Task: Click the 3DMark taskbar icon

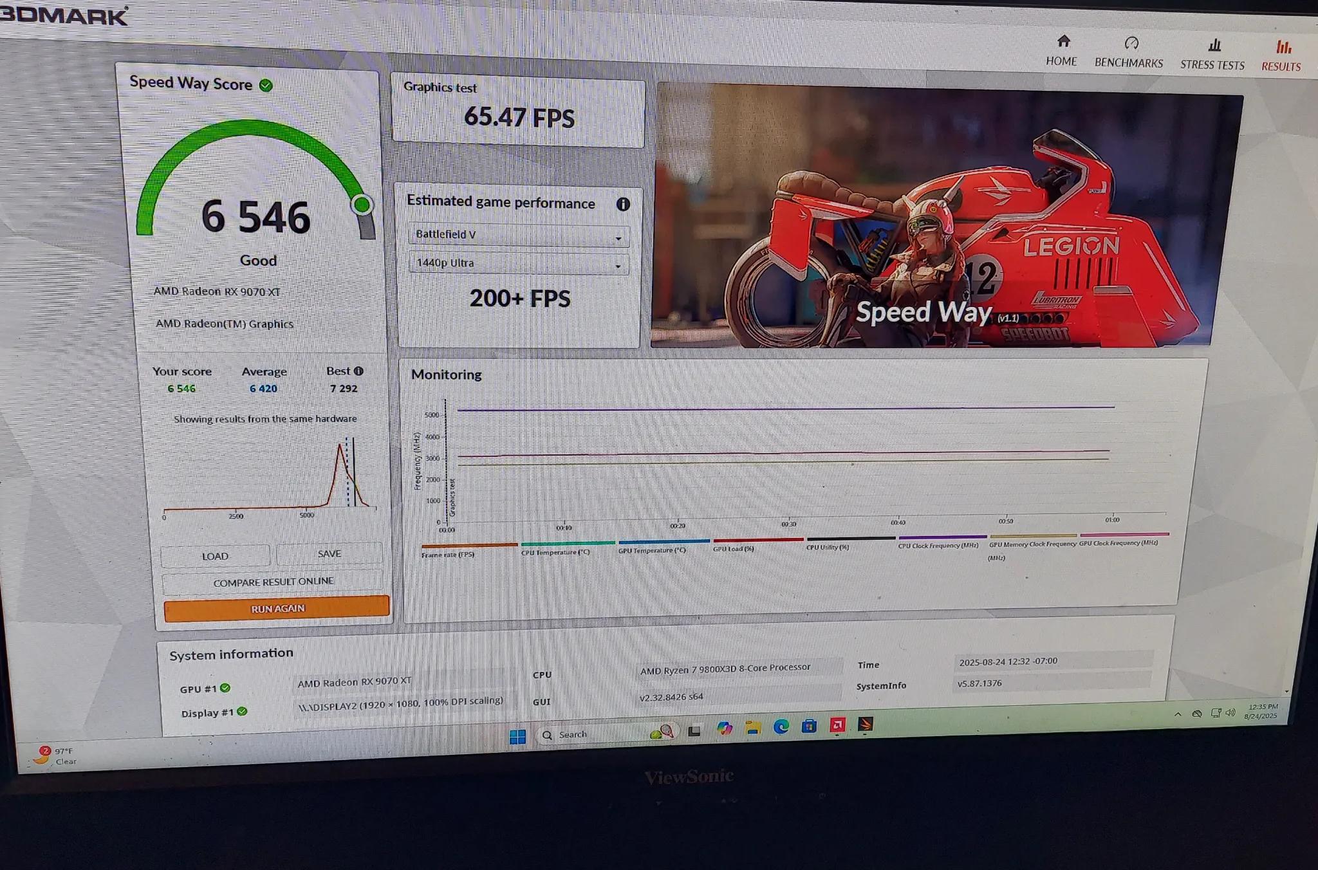Action: (x=866, y=725)
